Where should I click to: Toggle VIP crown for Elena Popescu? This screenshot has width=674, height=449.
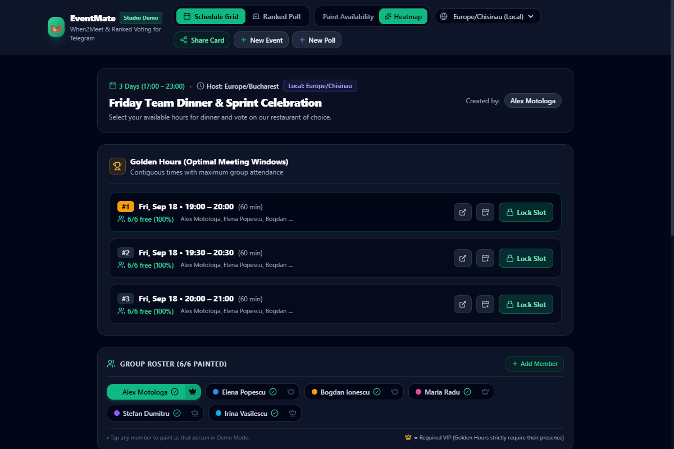(291, 392)
